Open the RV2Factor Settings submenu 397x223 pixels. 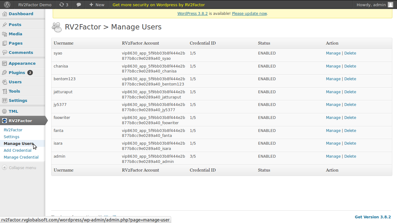pyautogui.click(x=11, y=137)
